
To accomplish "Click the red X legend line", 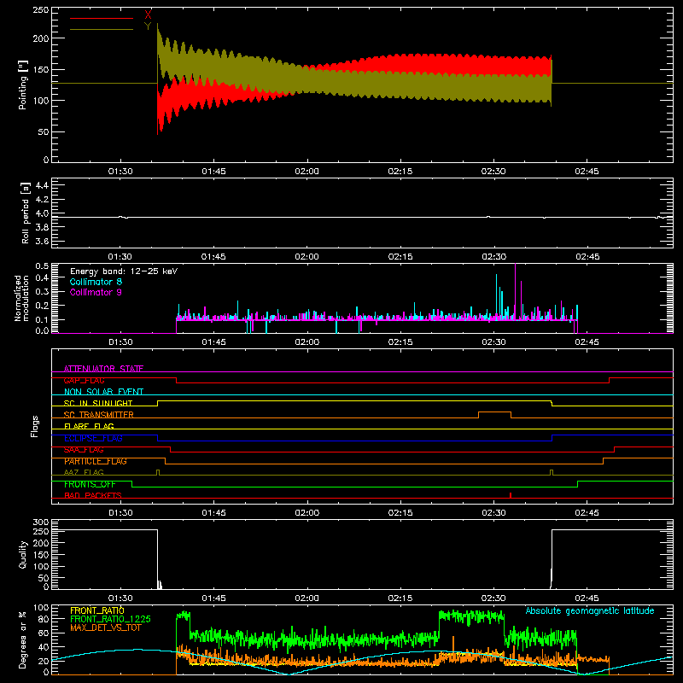I will (101, 18).
